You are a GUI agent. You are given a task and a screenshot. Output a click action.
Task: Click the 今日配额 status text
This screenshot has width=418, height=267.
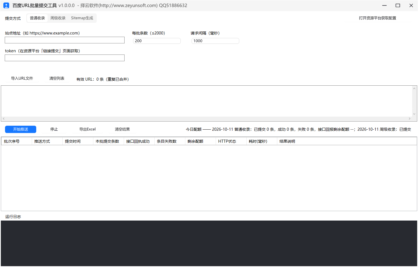tap(298, 129)
